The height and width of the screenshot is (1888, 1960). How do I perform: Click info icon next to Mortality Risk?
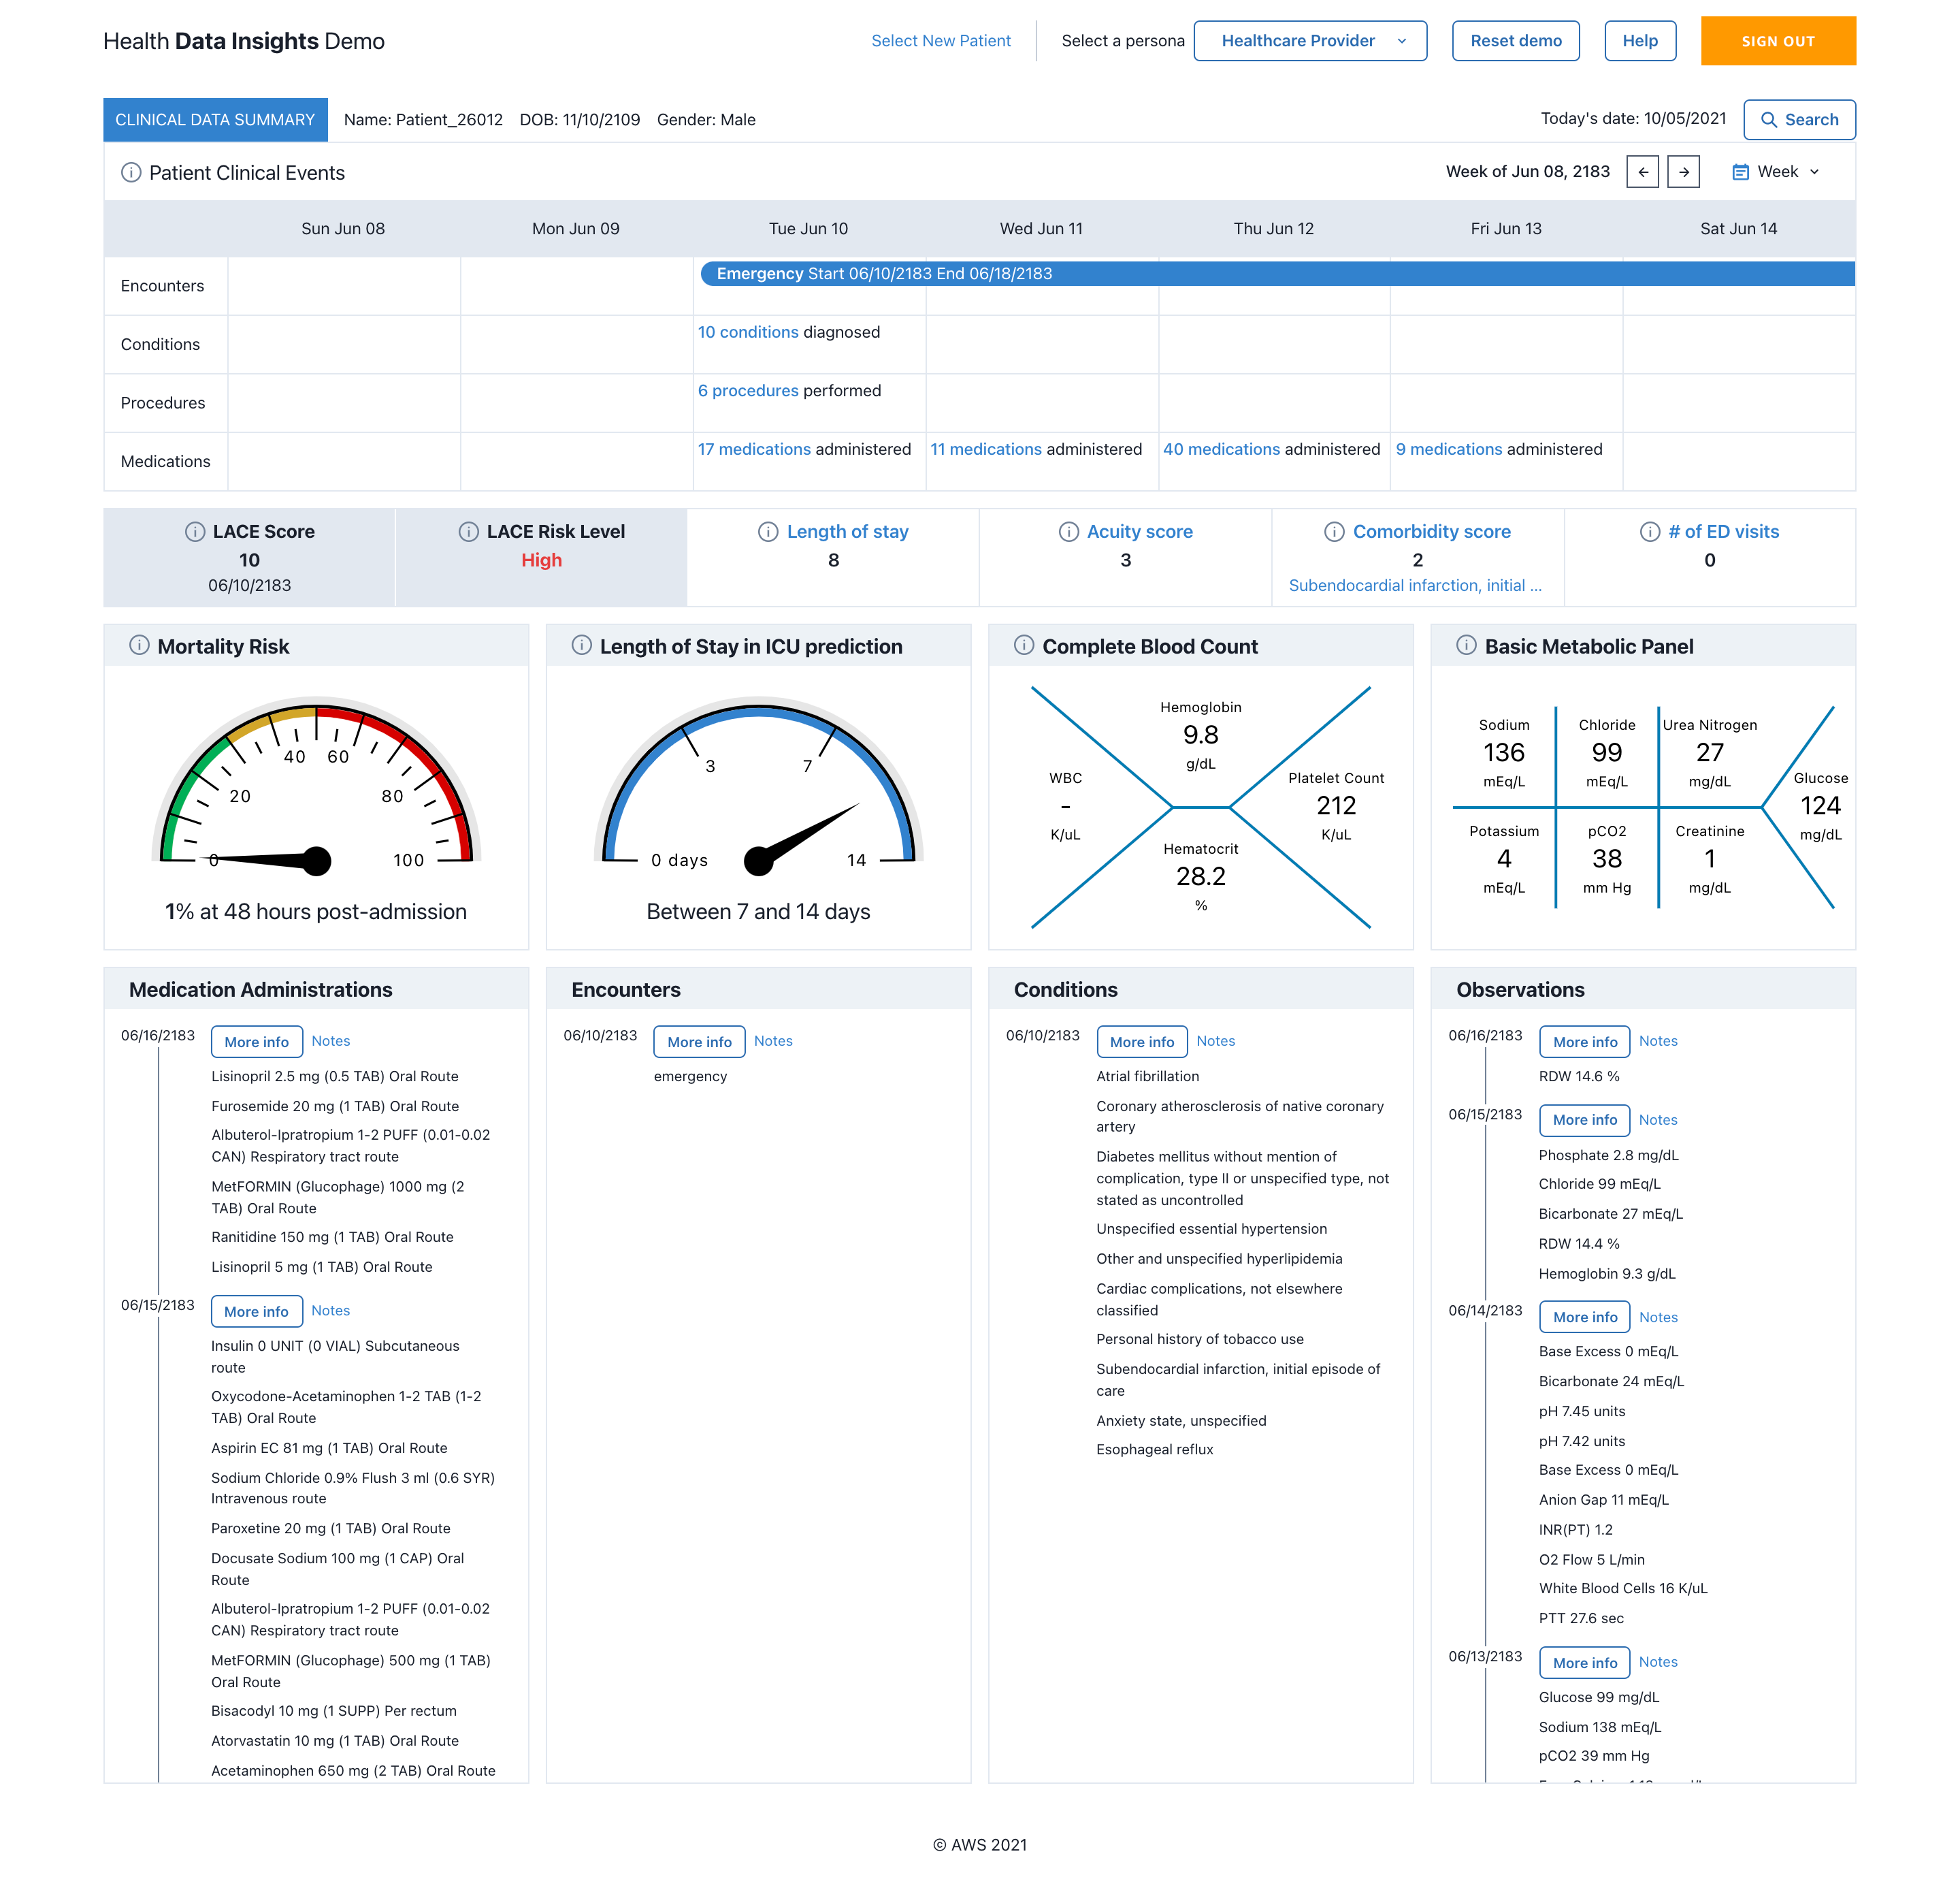coord(140,645)
